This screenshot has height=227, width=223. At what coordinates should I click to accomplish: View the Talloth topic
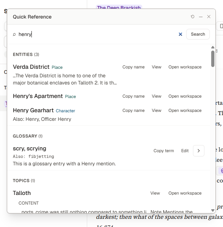155,193
